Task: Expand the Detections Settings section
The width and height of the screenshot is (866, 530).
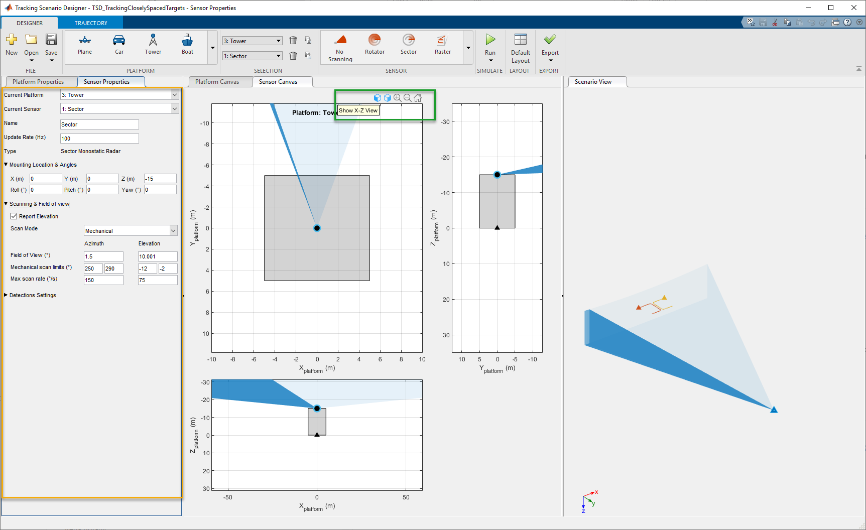Action: pyautogui.click(x=6, y=295)
